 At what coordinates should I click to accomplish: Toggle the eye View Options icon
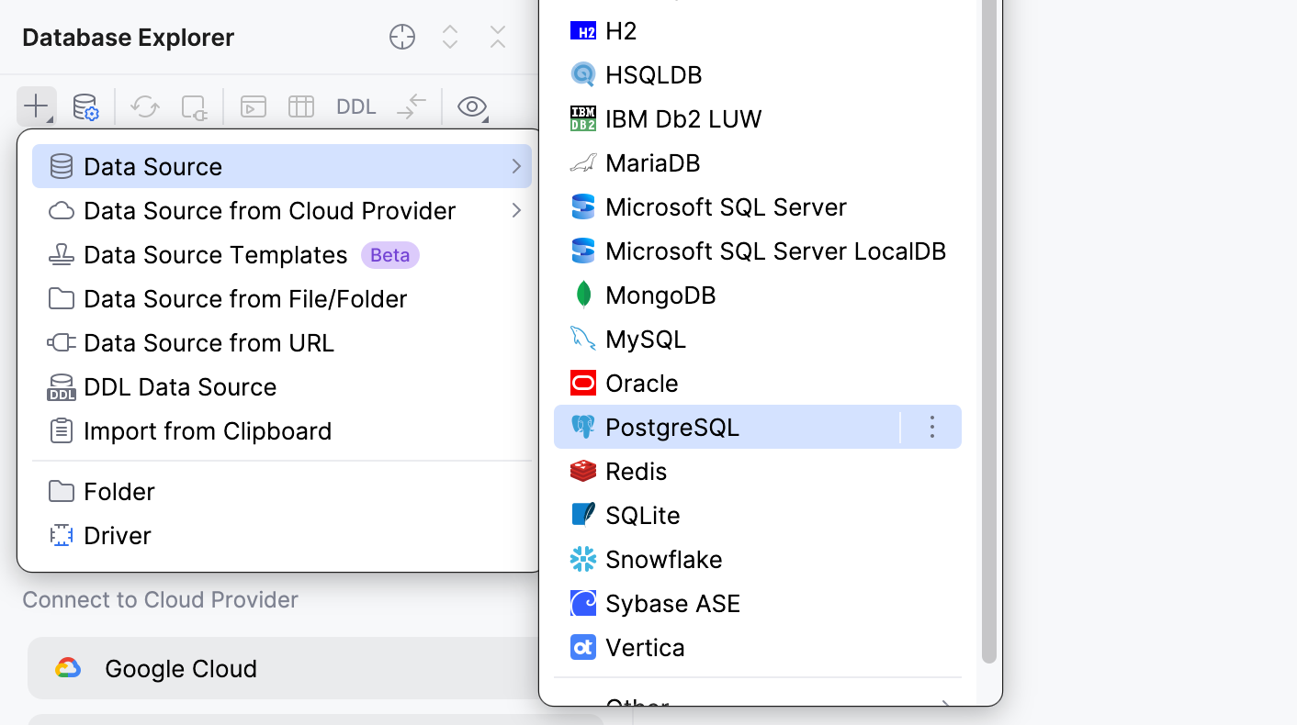(x=472, y=106)
